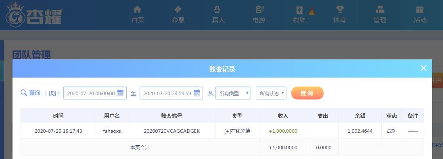Image resolution: width=443 pixels, height=159 pixels.
Task: Expand the 所有状态 dropdown
Action: [271, 93]
